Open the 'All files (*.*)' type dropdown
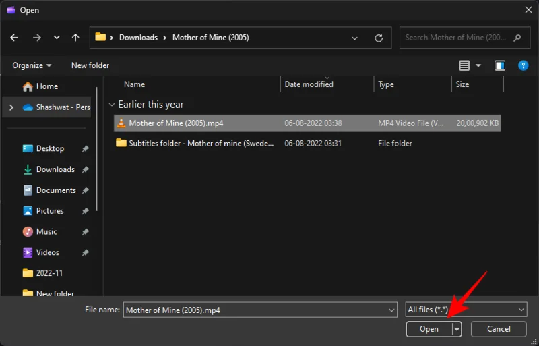This screenshot has height=346, width=539. (x=466, y=310)
